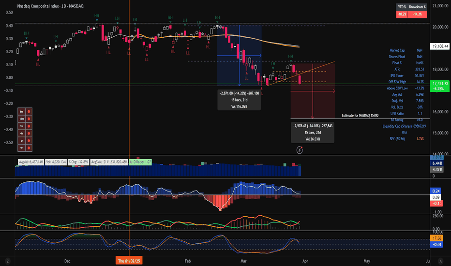Image resolution: width=451 pixels, height=266 pixels.
Task: Click the Nasdaq Composite Index chart title
Action: [x=50, y=6]
